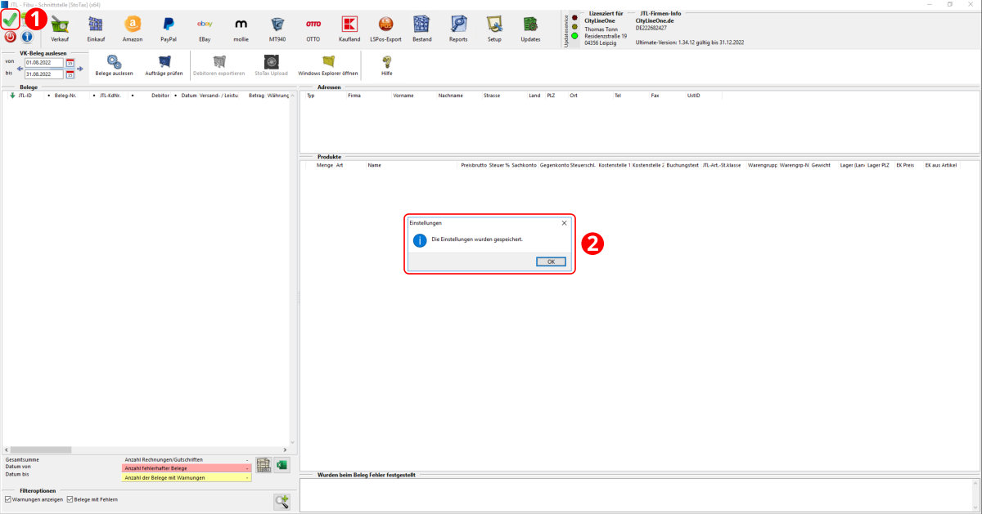Click the red power icon
The height and width of the screenshot is (514, 982).
pyautogui.click(x=10, y=37)
